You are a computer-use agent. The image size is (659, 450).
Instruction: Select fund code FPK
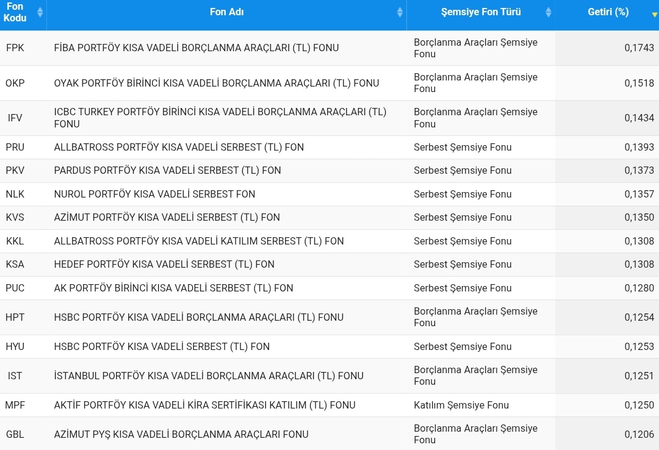[15, 48]
